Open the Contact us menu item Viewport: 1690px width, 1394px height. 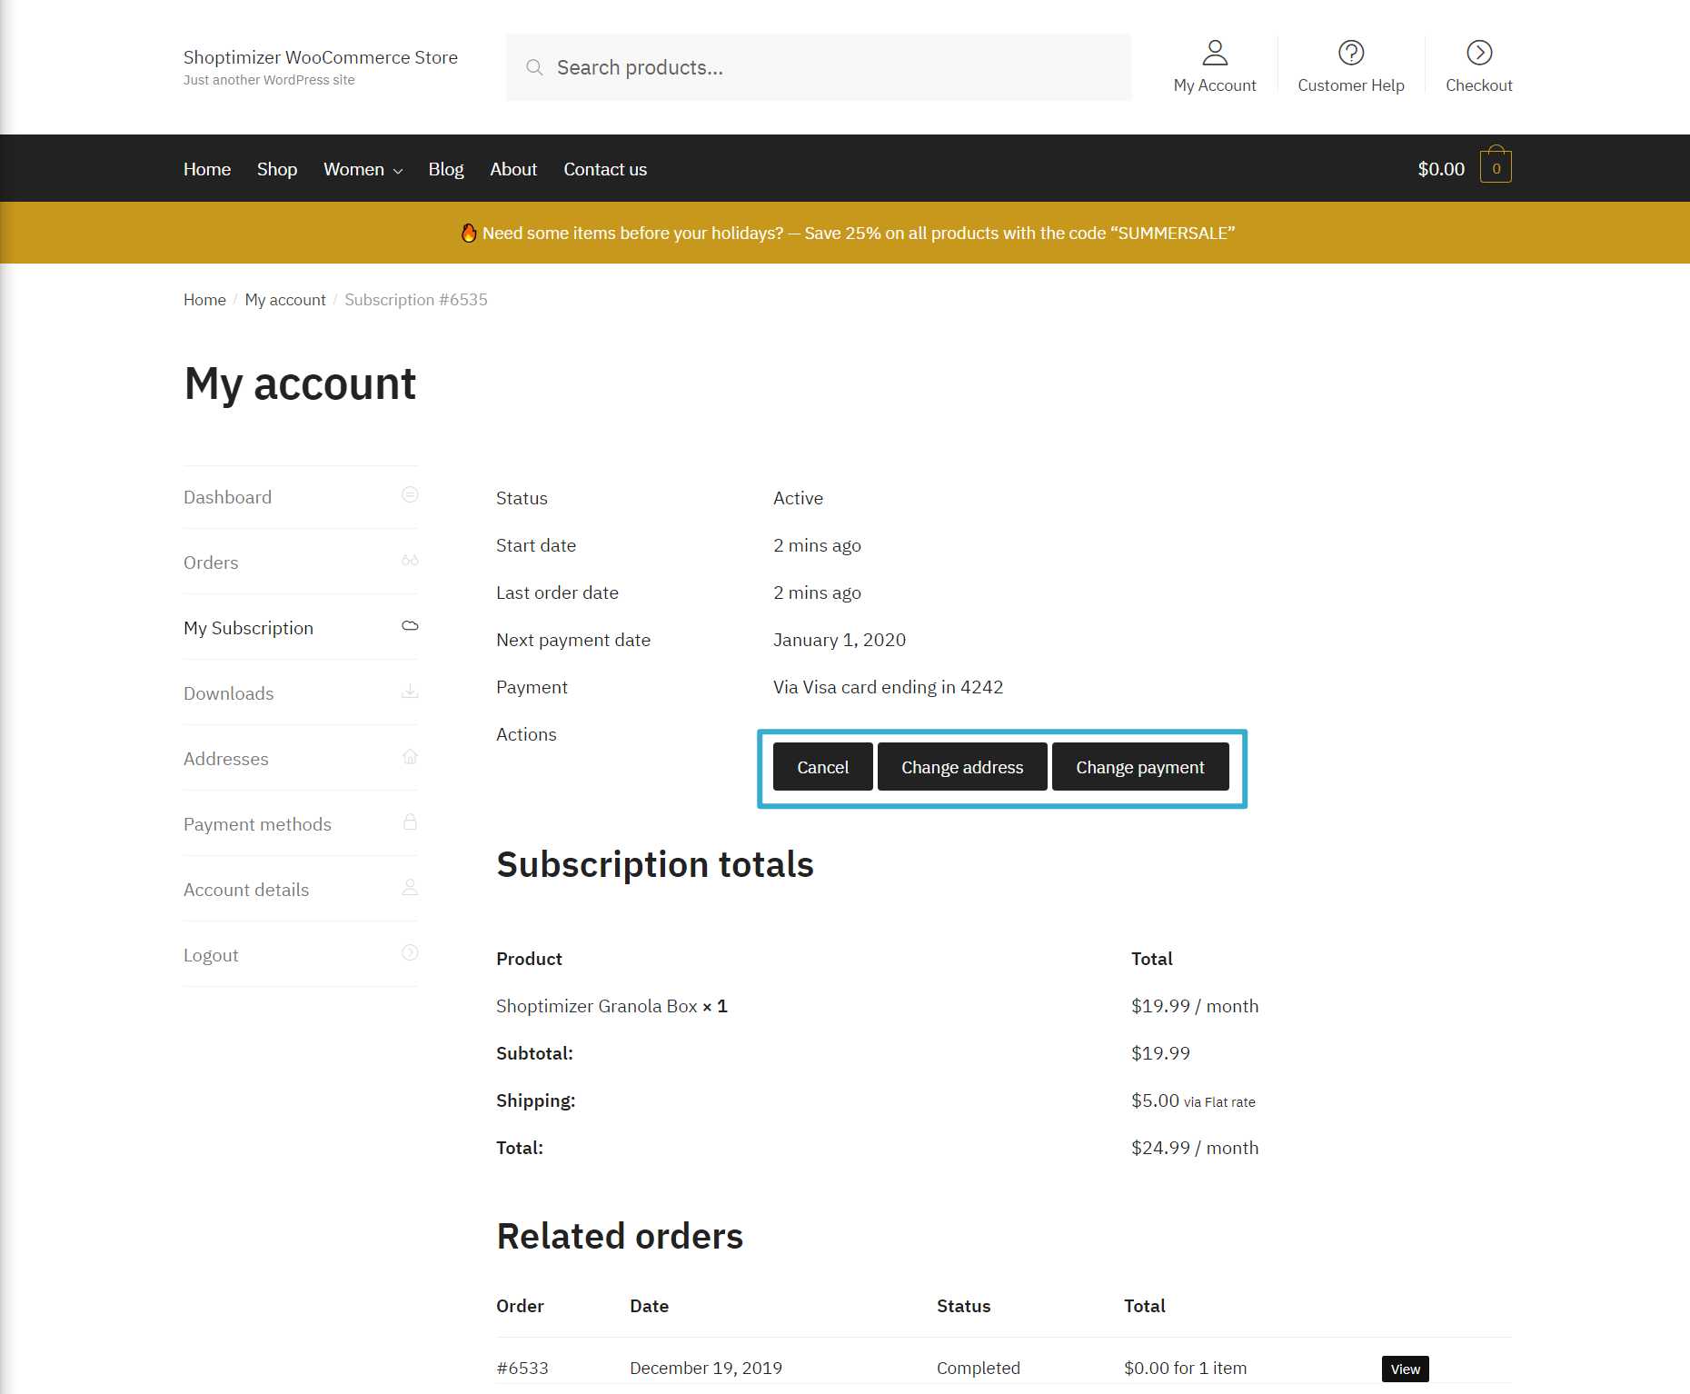[605, 169]
